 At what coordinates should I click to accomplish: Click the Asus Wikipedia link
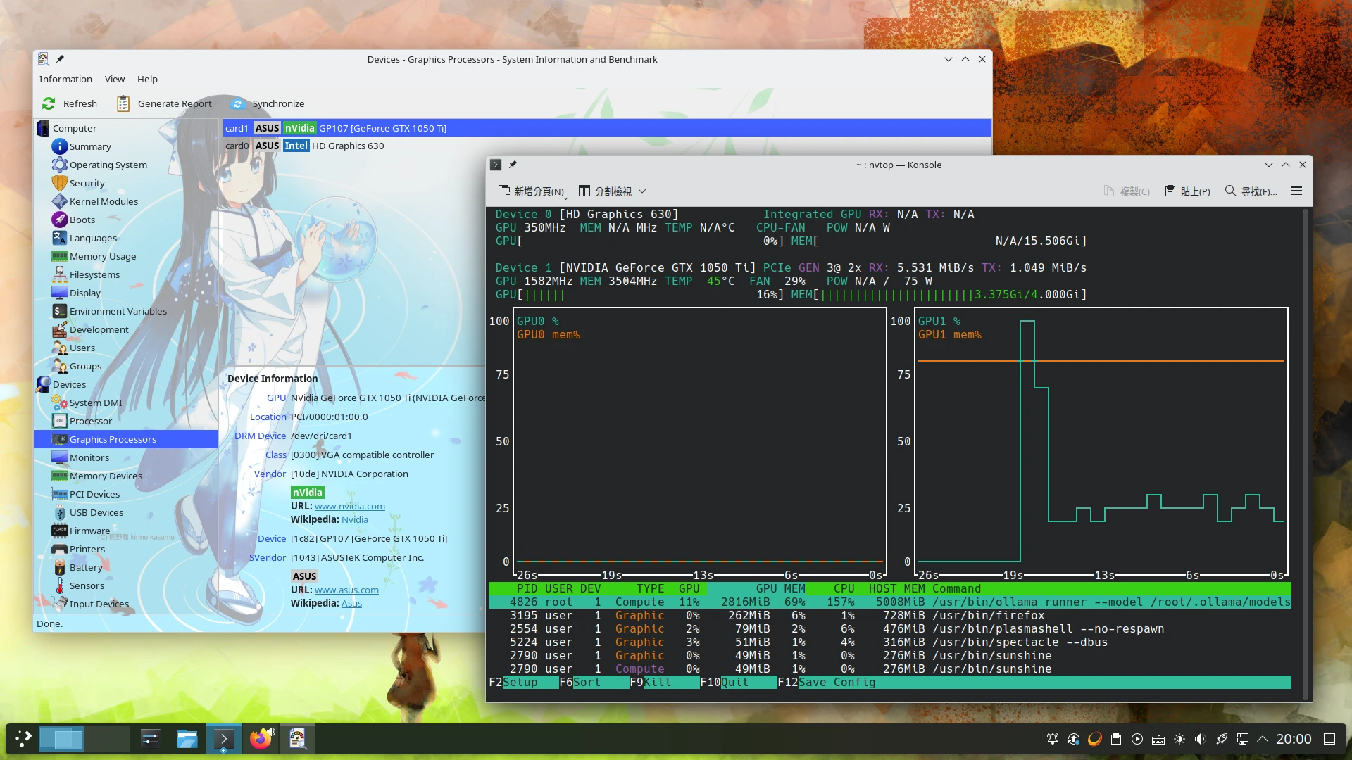point(351,603)
